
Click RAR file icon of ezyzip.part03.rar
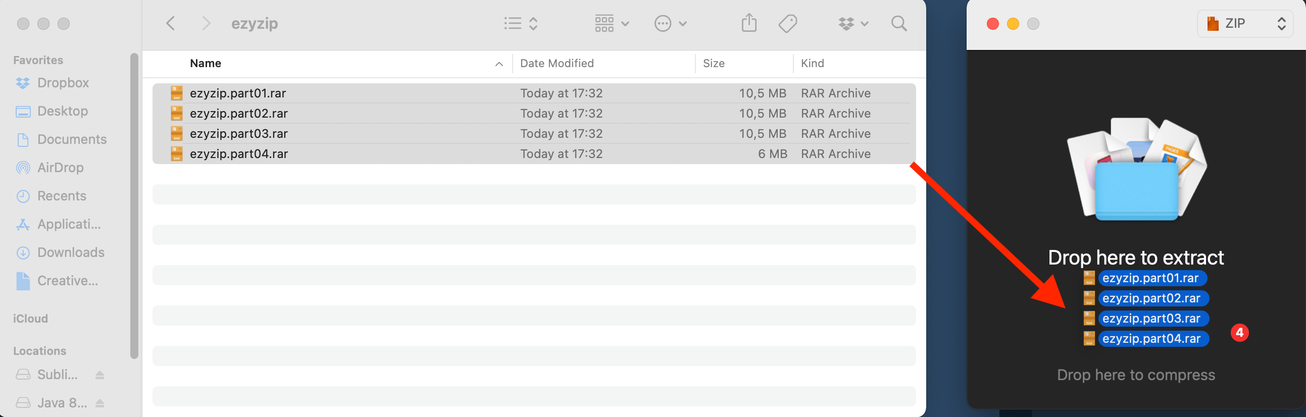(x=176, y=134)
